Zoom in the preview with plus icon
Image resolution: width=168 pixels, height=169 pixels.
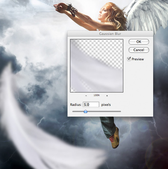click(107, 96)
